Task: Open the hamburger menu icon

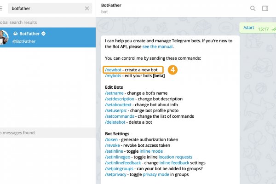Action: (x=1, y=8)
